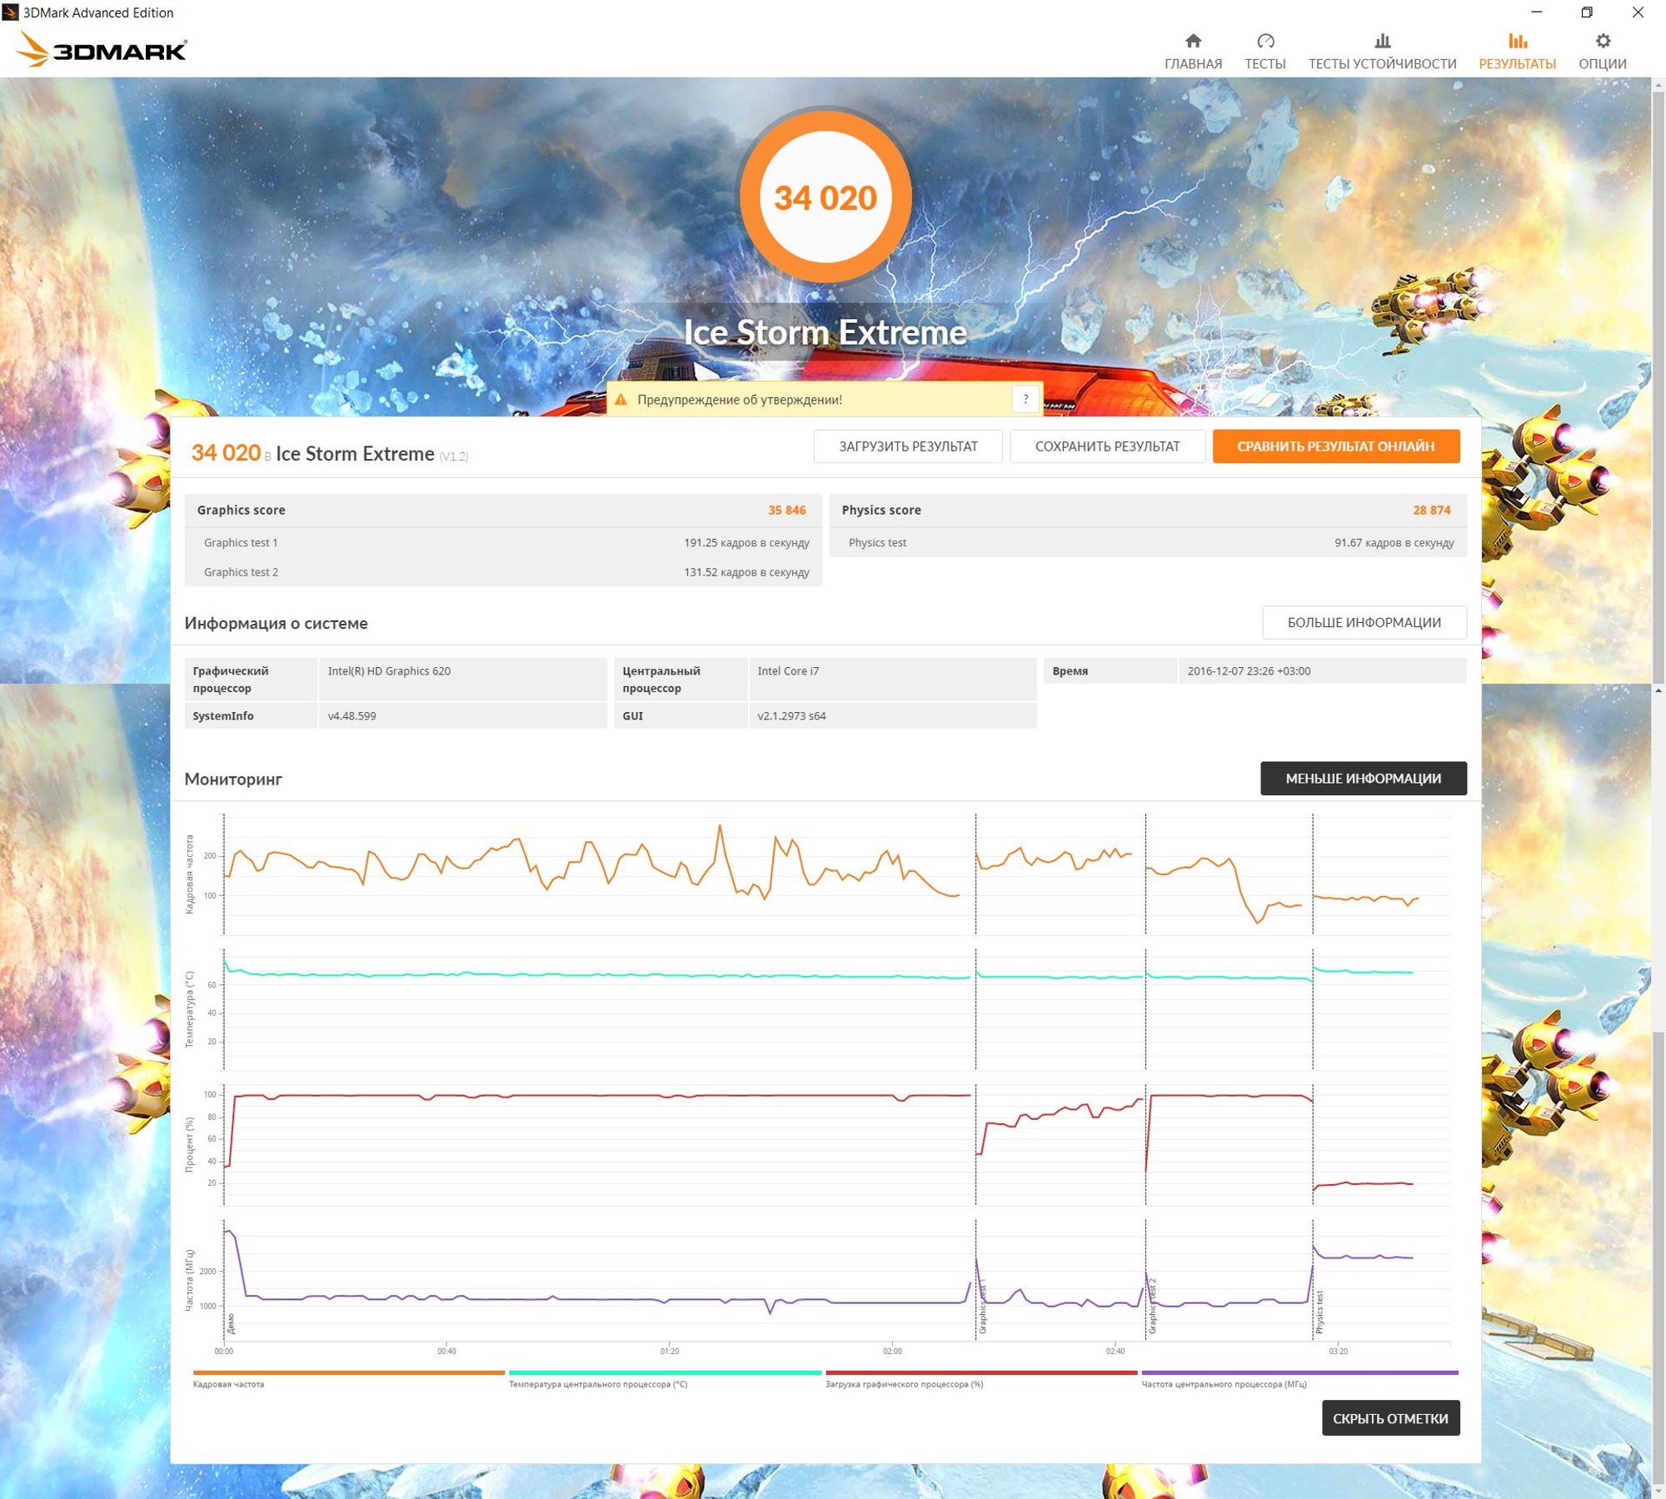Open the Главная home tab
This screenshot has height=1499, width=1666.
(x=1193, y=52)
